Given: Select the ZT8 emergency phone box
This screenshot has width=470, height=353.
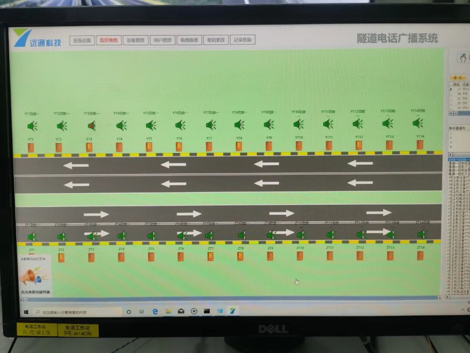Looking at the screenshot, I should pos(240,256).
